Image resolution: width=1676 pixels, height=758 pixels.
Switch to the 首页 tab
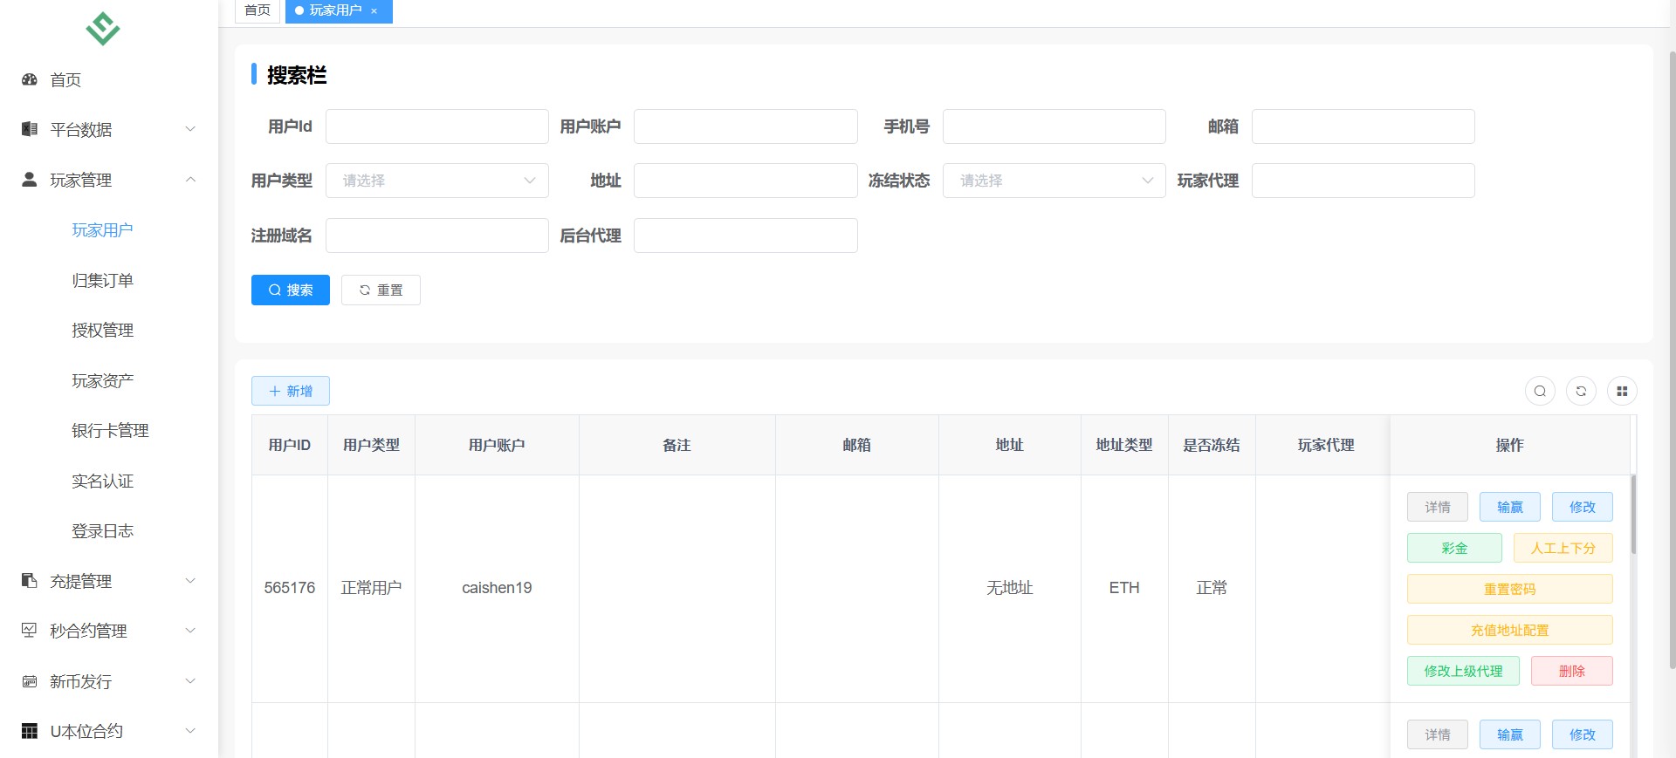coord(258,10)
